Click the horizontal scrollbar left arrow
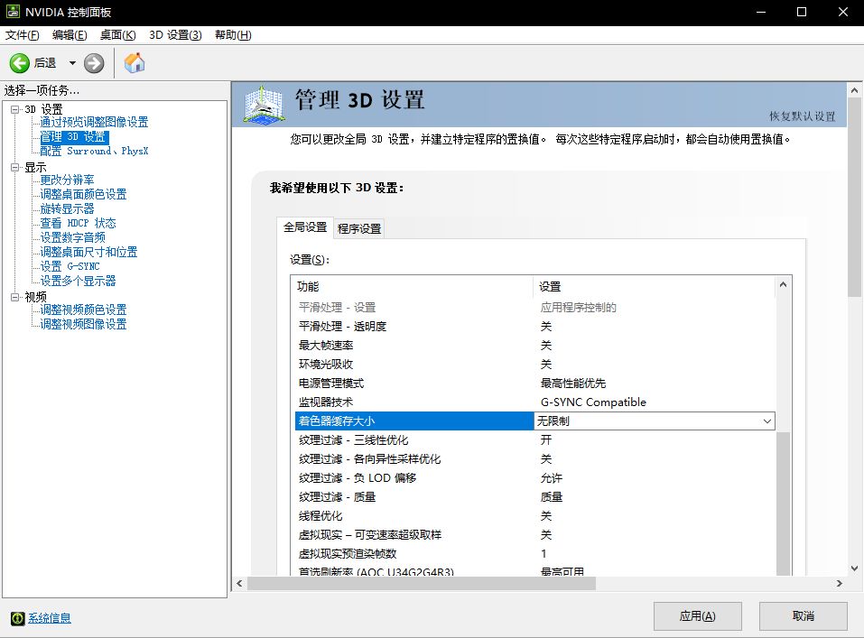 (239, 584)
